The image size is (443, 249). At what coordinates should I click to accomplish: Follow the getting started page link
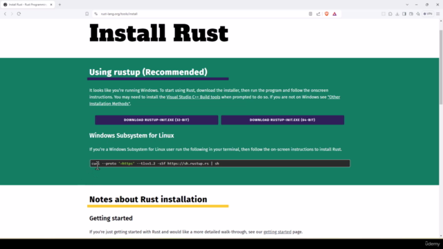tap(277, 232)
